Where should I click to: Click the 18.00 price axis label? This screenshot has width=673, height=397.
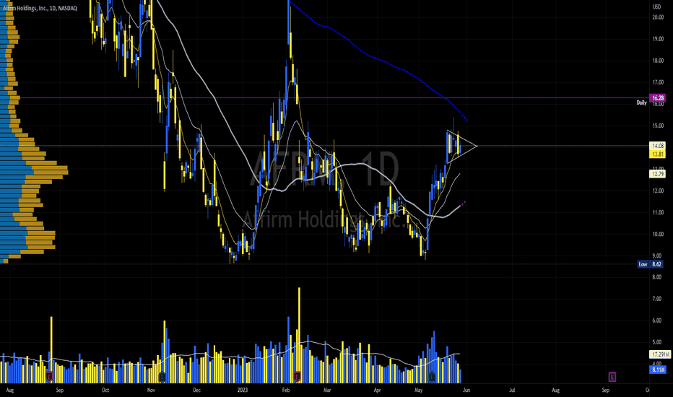coord(658,61)
